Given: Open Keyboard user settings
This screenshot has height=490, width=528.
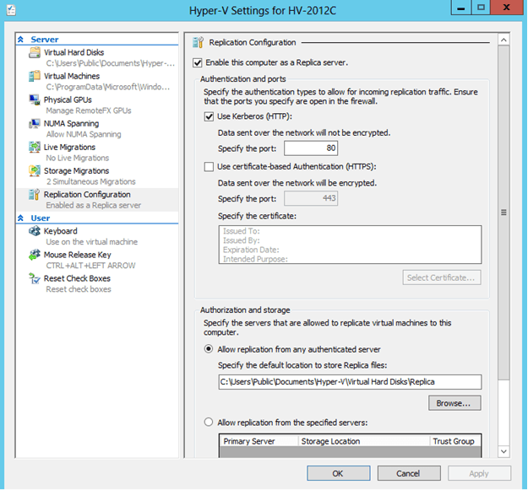Looking at the screenshot, I should pos(61,231).
